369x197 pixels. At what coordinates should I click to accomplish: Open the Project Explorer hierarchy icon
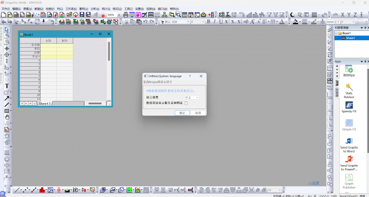(x=164, y=15)
